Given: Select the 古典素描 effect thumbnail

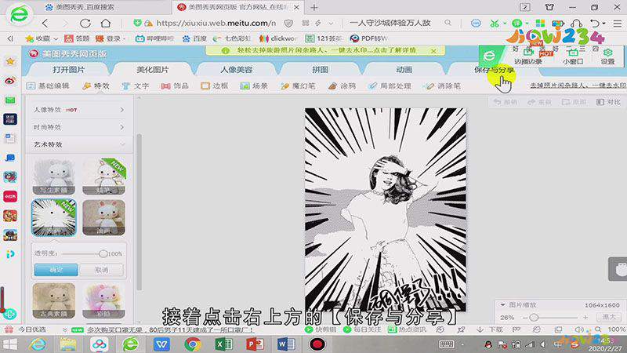Looking at the screenshot, I should (53, 300).
